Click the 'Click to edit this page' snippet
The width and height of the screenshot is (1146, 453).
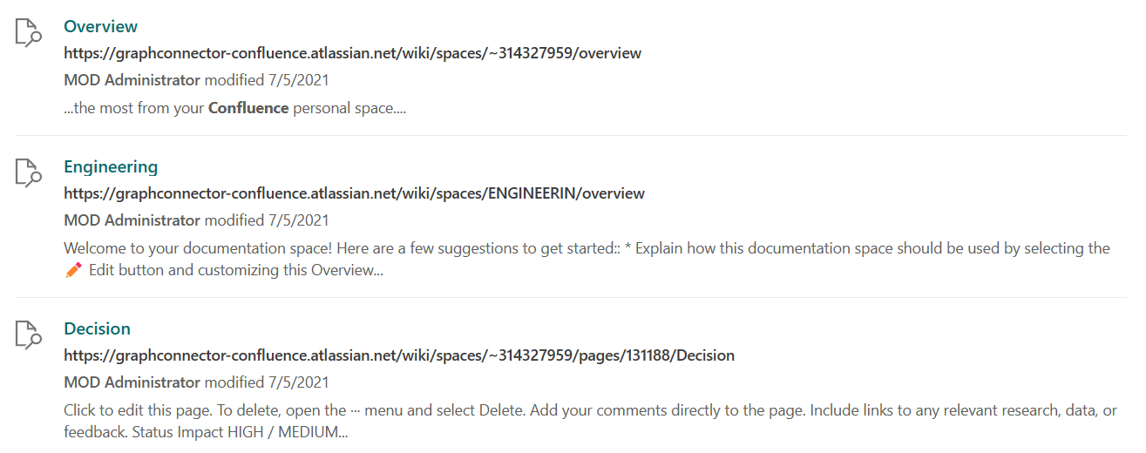pos(590,421)
